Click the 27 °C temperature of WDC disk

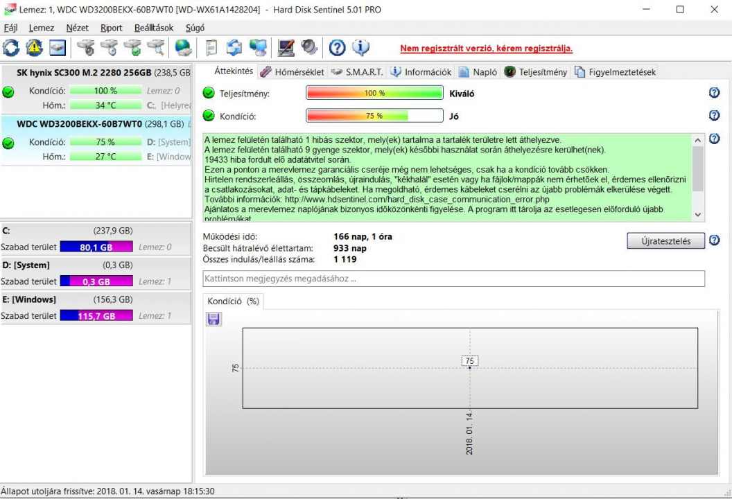pyautogui.click(x=105, y=157)
